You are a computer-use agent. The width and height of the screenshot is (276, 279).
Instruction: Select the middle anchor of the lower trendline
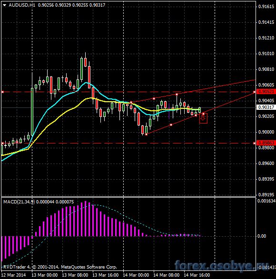point(171,125)
